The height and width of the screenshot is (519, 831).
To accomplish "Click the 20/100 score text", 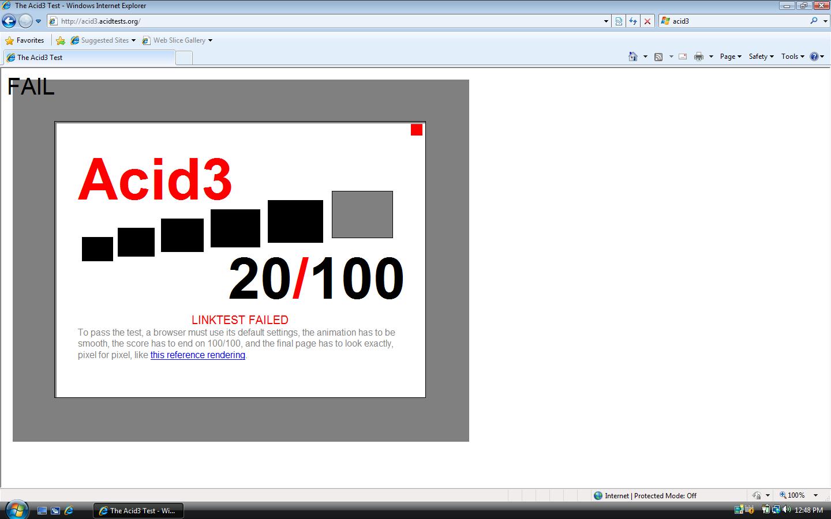I will [x=316, y=279].
